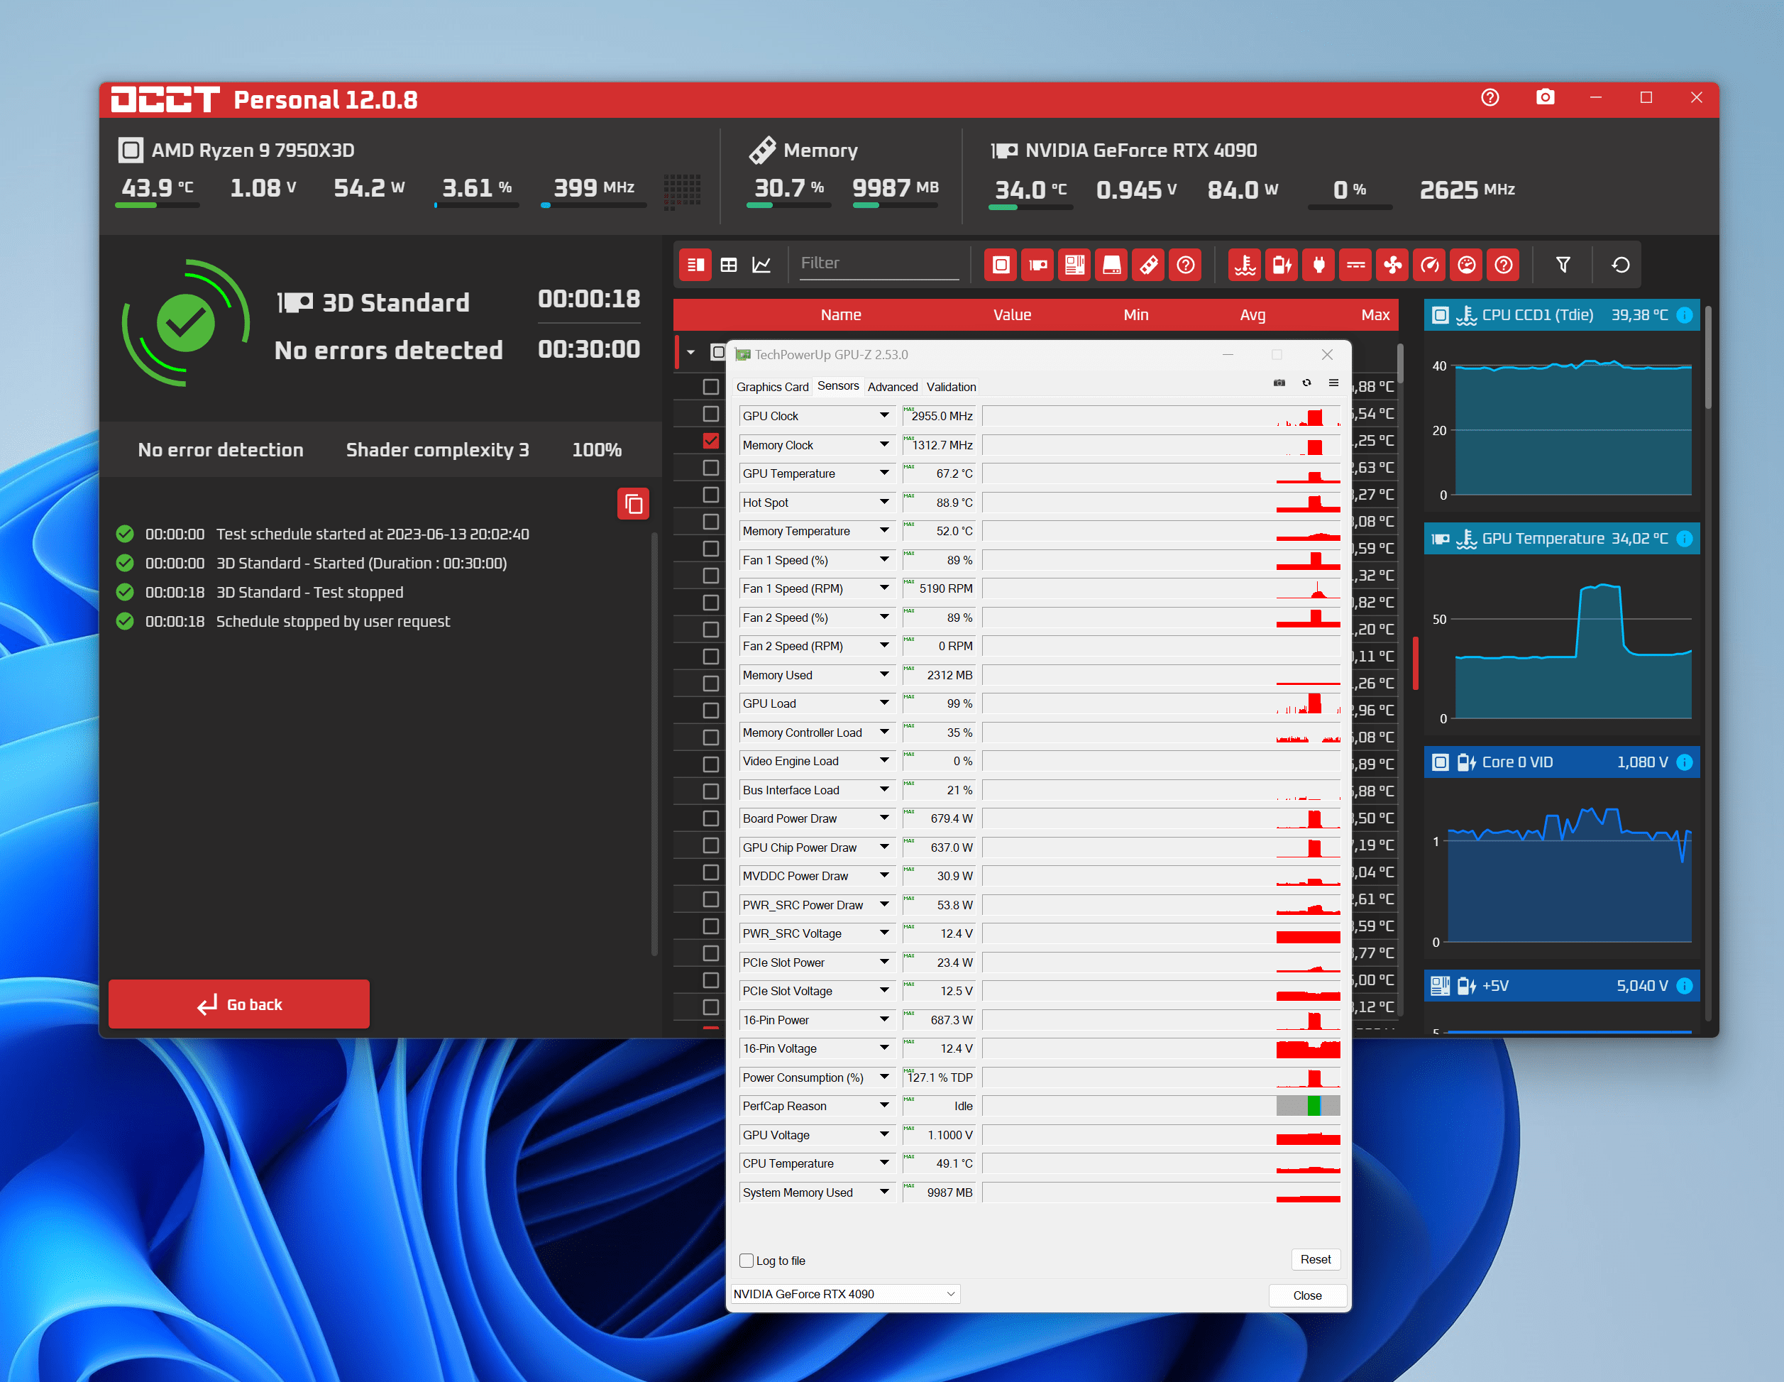Click the sensor Filter text field
Screen dimensions: 1784x1382
click(878, 263)
